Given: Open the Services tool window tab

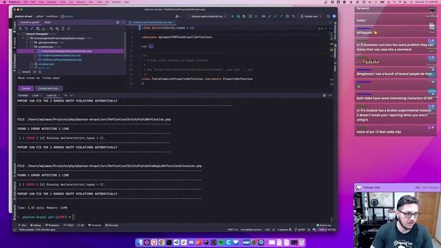Looking at the screenshot, I should (x=112, y=225).
